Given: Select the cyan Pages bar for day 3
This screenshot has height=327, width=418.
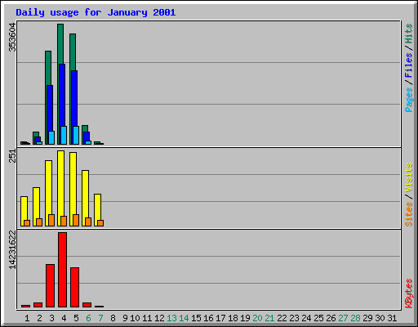Looking at the screenshot, I should pyautogui.click(x=51, y=138).
